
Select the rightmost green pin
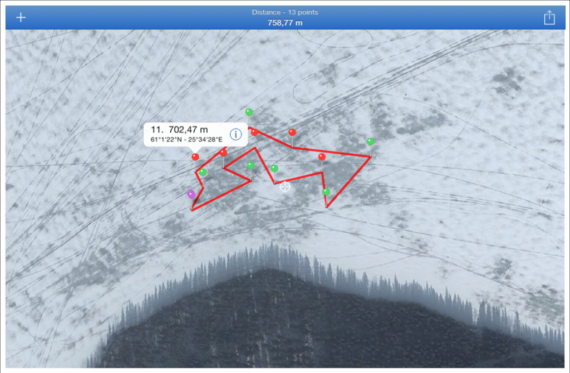pos(370,141)
